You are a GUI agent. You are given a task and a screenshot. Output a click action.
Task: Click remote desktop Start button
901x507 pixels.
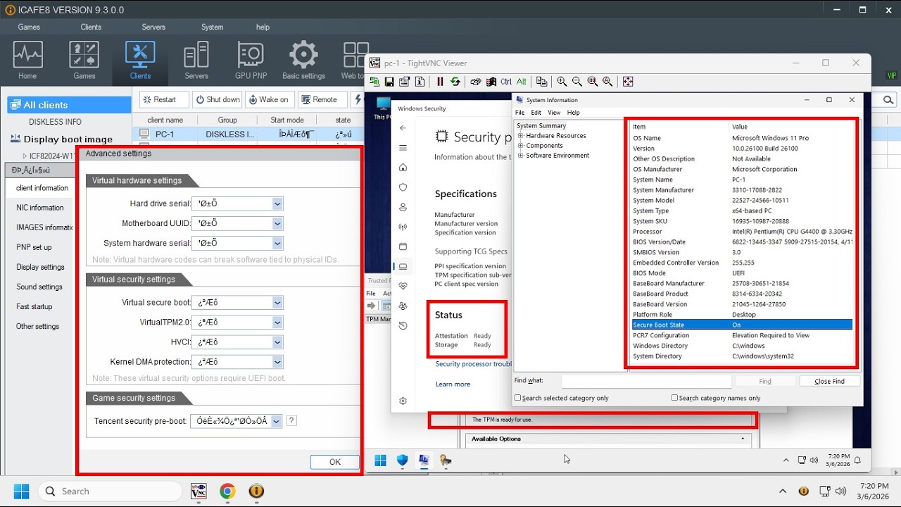[380, 461]
